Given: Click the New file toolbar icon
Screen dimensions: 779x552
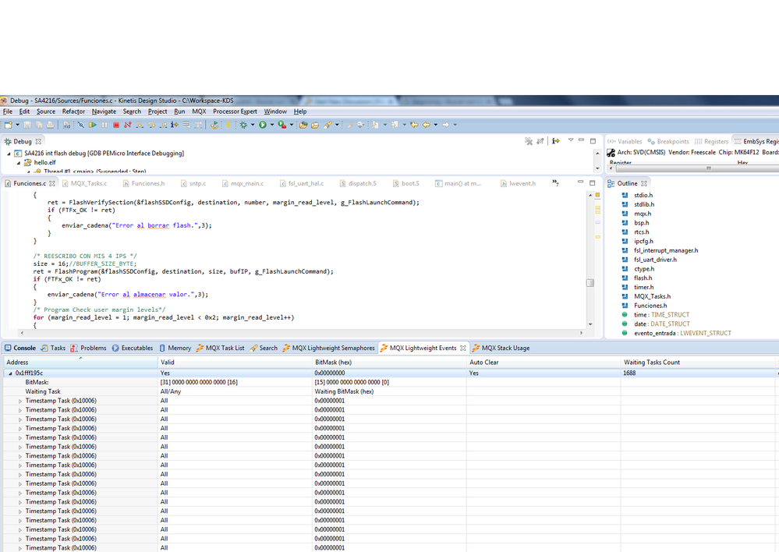Looking at the screenshot, I should click(x=9, y=125).
